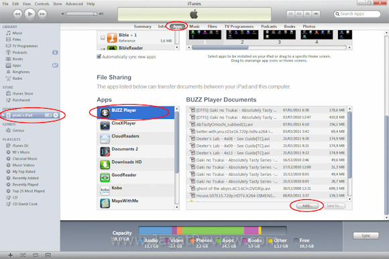
Task: Select ghost of the abyss.AC3.6CH.DVDRip.avi file
Action: click(x=267, y=189)
